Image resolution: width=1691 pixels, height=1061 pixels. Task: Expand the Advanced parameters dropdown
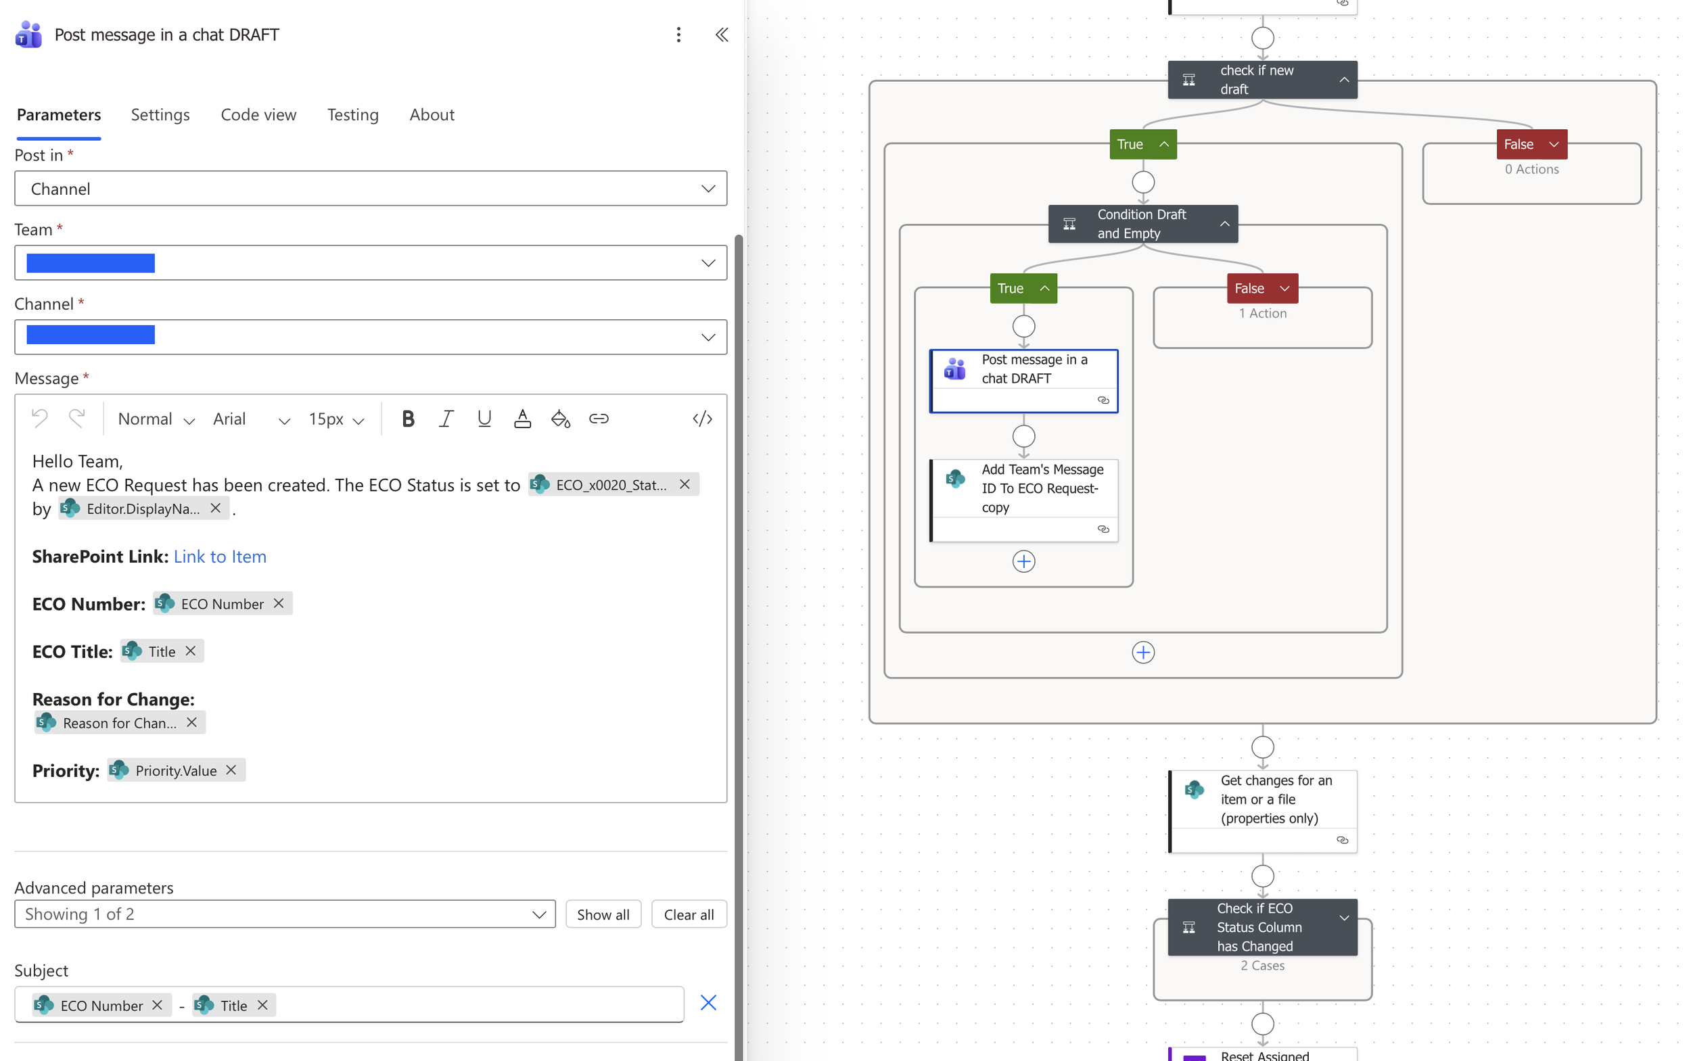(x=284, y=914)
